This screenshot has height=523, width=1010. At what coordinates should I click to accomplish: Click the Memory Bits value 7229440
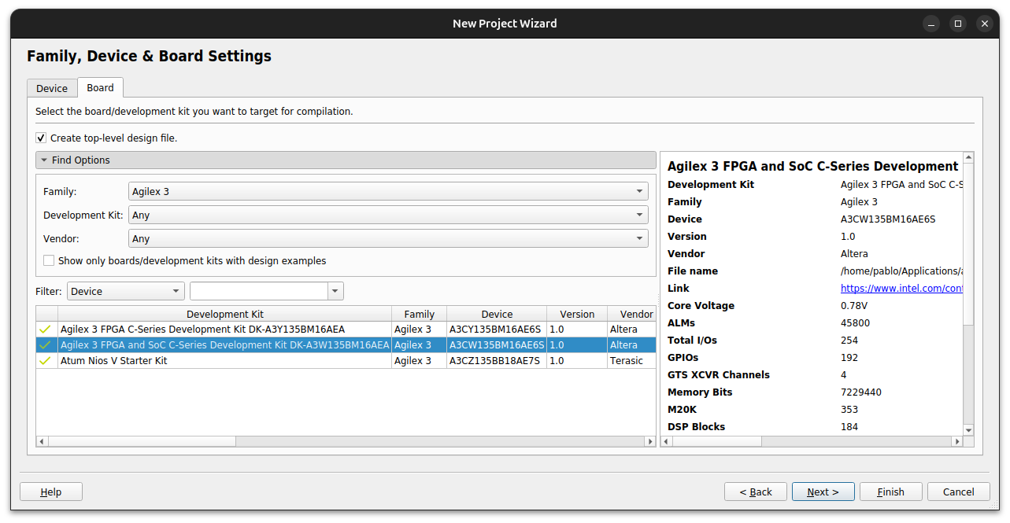click(861, 392)
